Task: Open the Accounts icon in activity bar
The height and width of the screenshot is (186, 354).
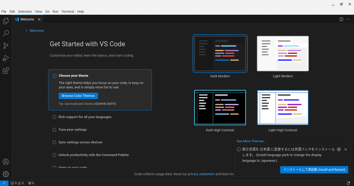Action: pos(6,162)
